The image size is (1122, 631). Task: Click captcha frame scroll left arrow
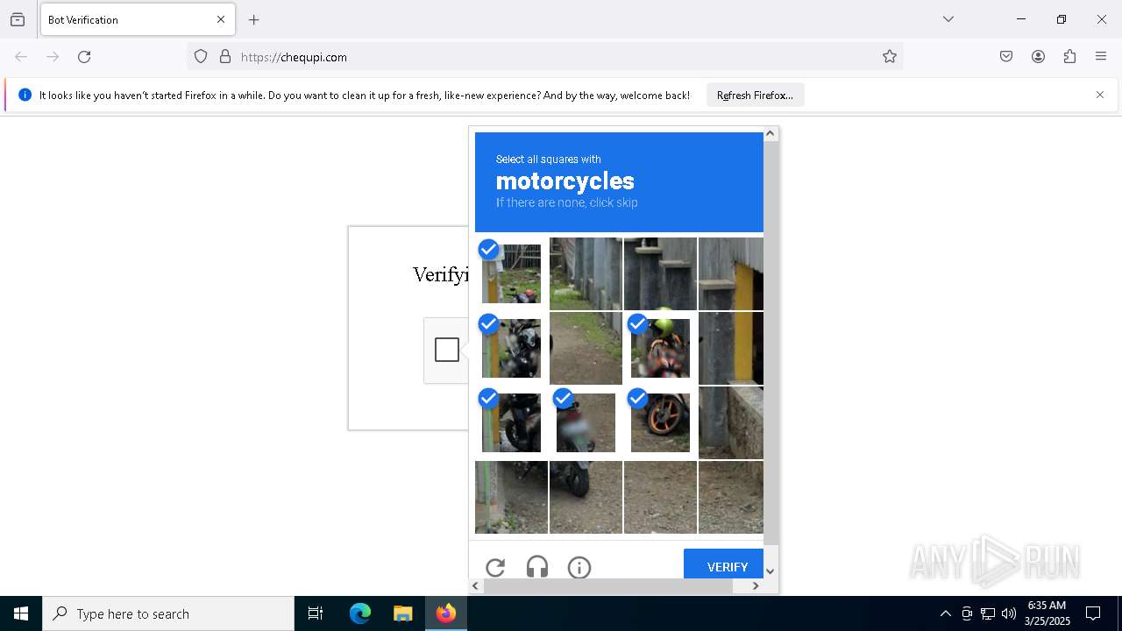[x=476, y=585]
